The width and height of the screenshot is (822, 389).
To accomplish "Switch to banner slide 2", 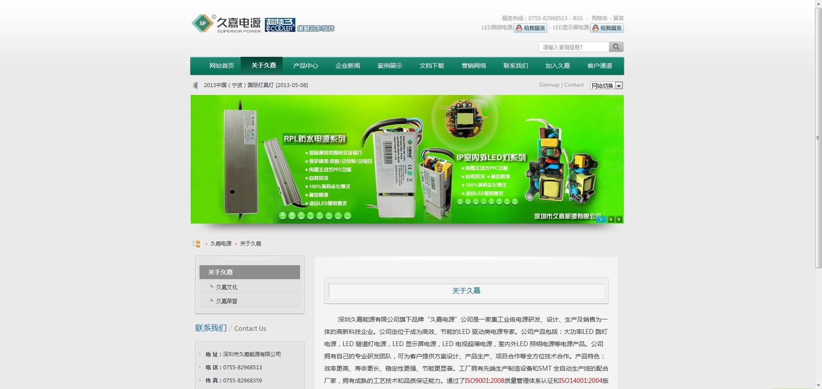I will click(x=611, y=219).
